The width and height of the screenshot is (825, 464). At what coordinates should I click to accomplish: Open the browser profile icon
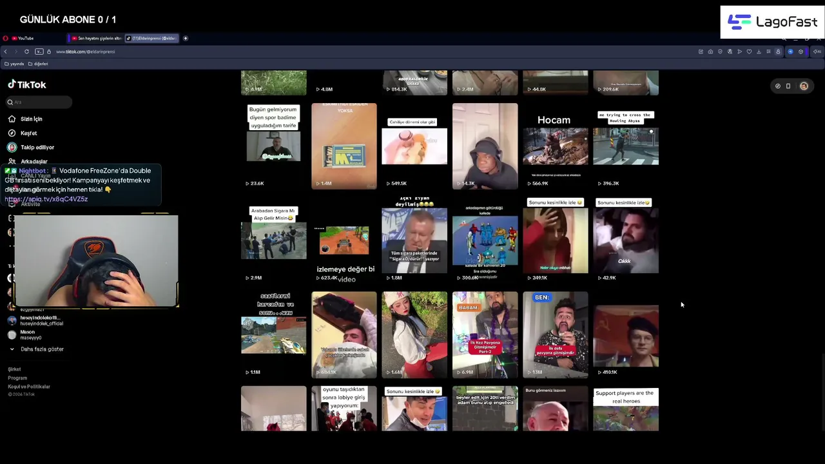coord(778,52)
